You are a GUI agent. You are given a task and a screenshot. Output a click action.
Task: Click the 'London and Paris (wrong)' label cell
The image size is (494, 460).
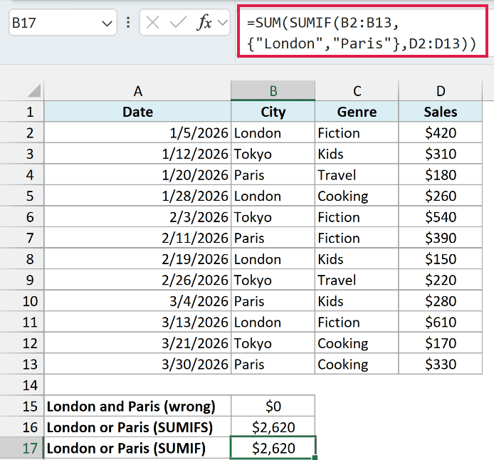click(x=137, y=406)
